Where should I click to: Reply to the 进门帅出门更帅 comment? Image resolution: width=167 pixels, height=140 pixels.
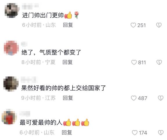68,25
